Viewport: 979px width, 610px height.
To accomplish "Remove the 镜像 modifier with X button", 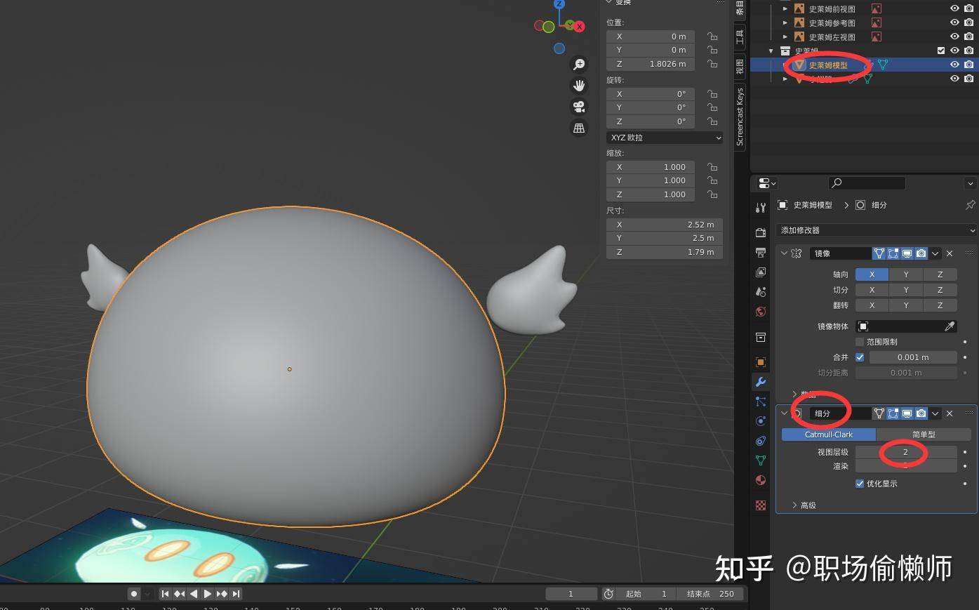I will tap(950, 253).
